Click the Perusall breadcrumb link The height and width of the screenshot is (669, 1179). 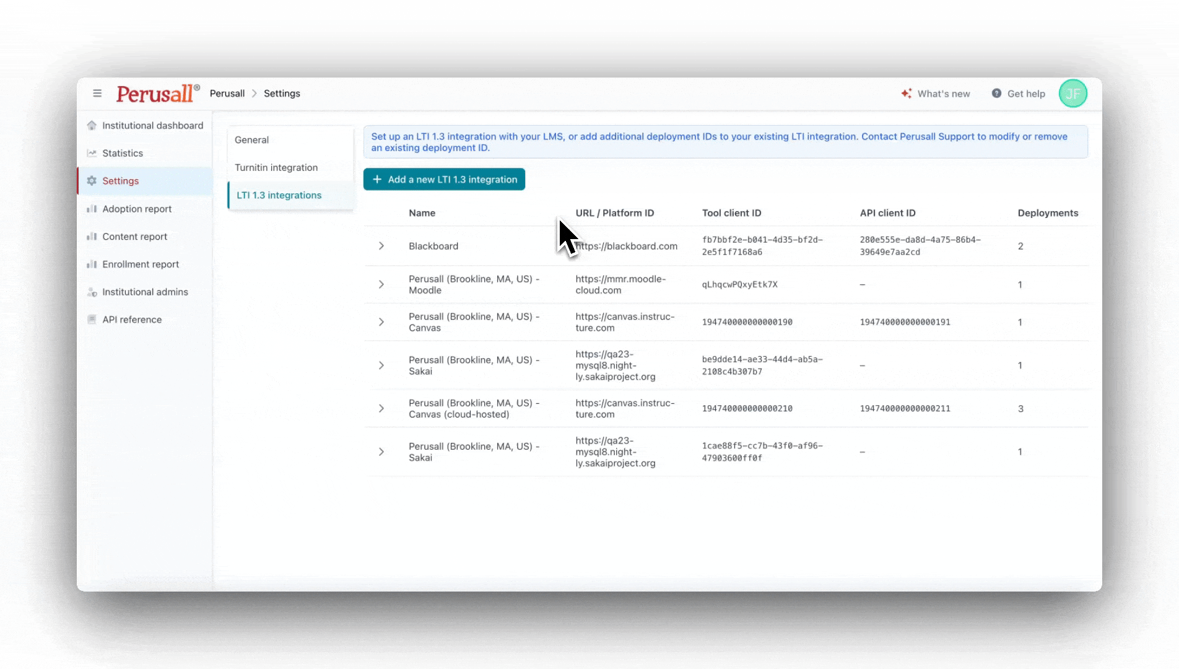point(227,94)
